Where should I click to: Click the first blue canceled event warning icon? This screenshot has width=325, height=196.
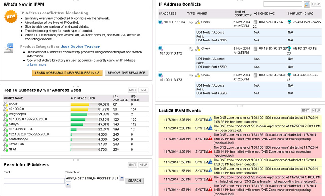(210, 119)
